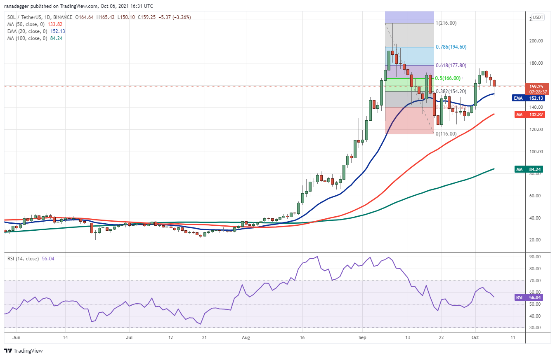Click the Aug label on the time axis
Image resolution: width=555 pixels, height=358 pixels.
(x=246, y=337)
